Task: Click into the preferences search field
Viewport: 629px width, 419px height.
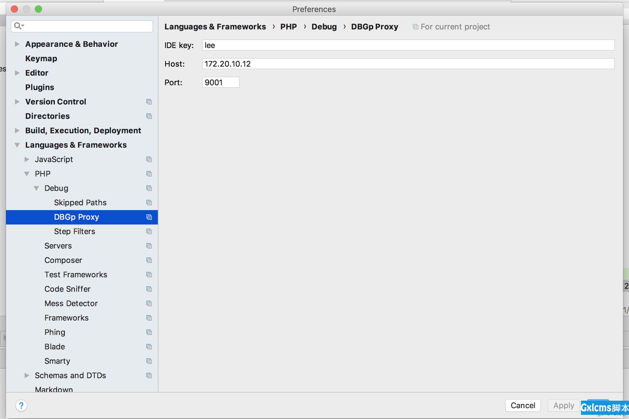Action: (82, 26)
